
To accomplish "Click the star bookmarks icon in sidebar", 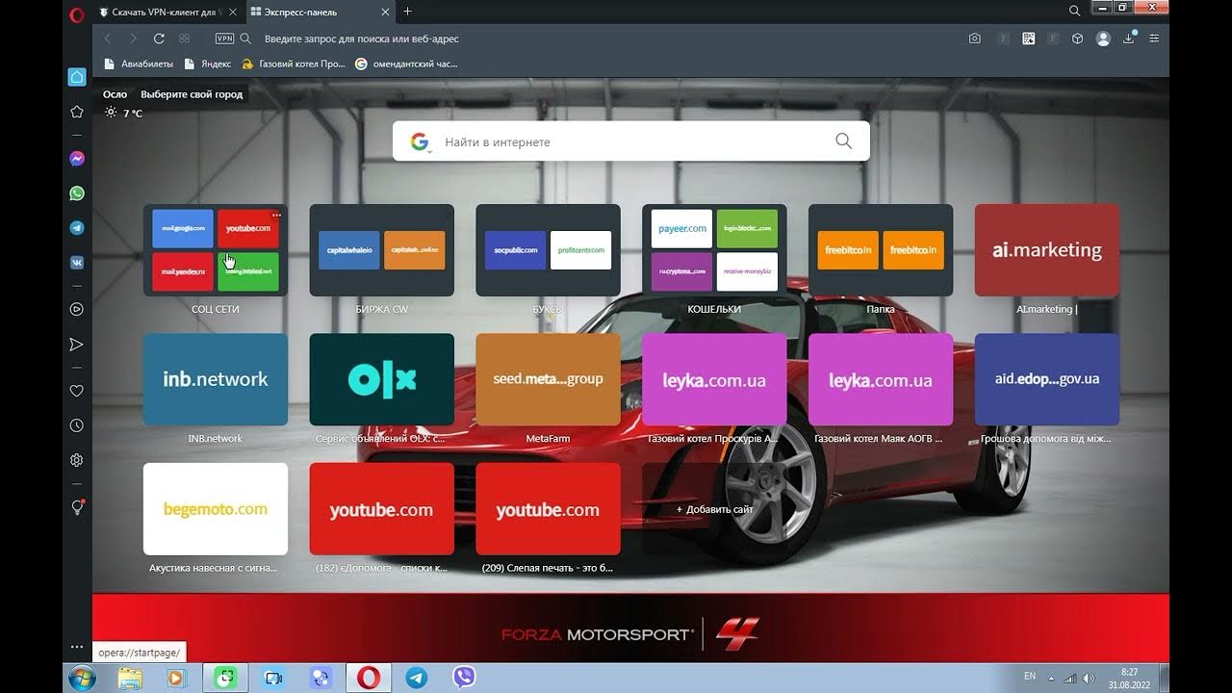I will 77,112.
